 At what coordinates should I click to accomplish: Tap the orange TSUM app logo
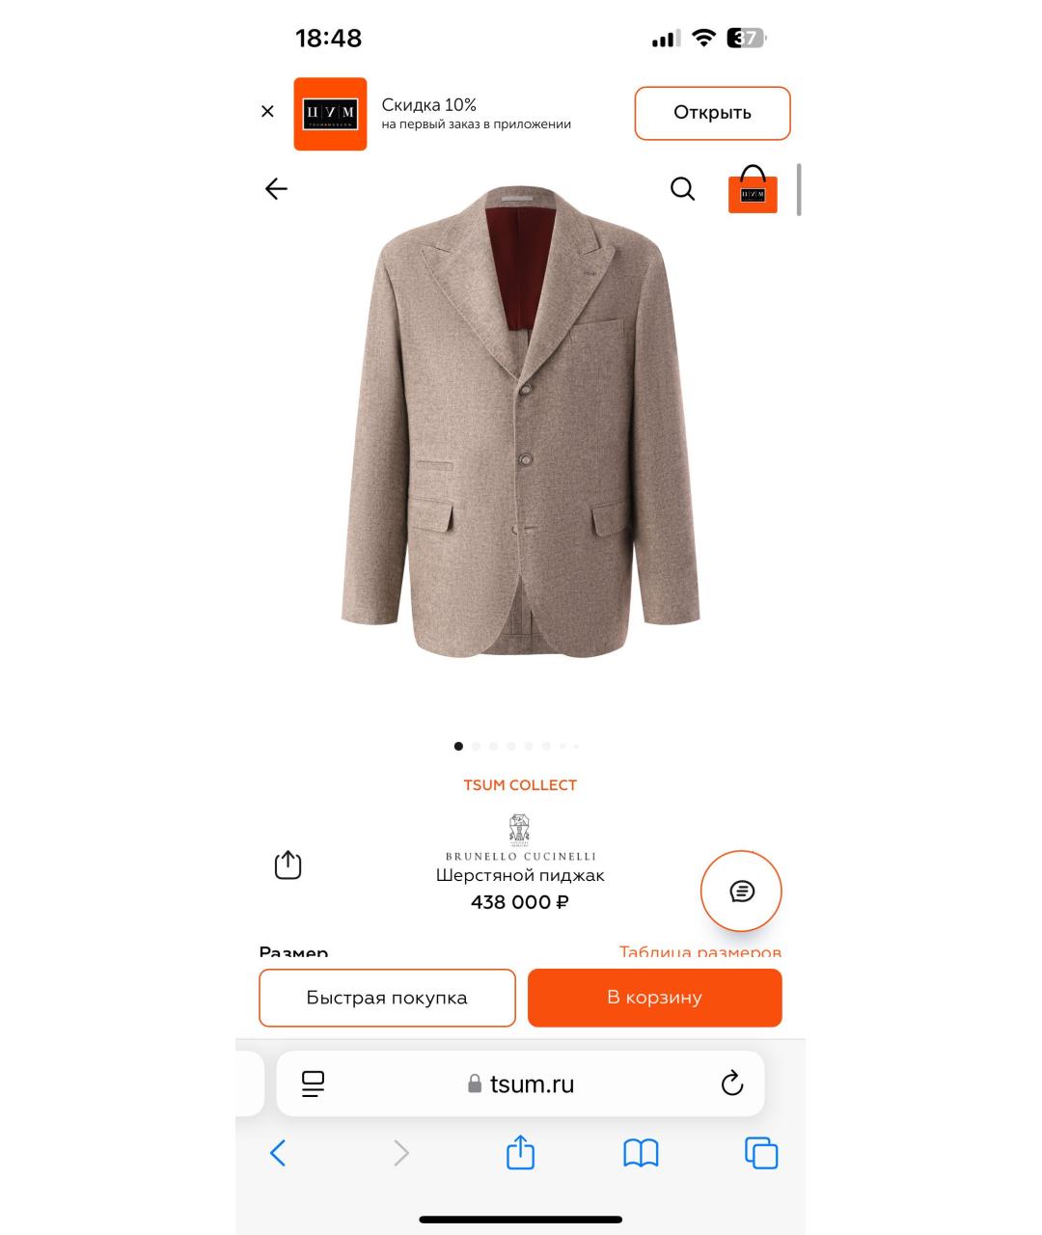tap(330, 114)
